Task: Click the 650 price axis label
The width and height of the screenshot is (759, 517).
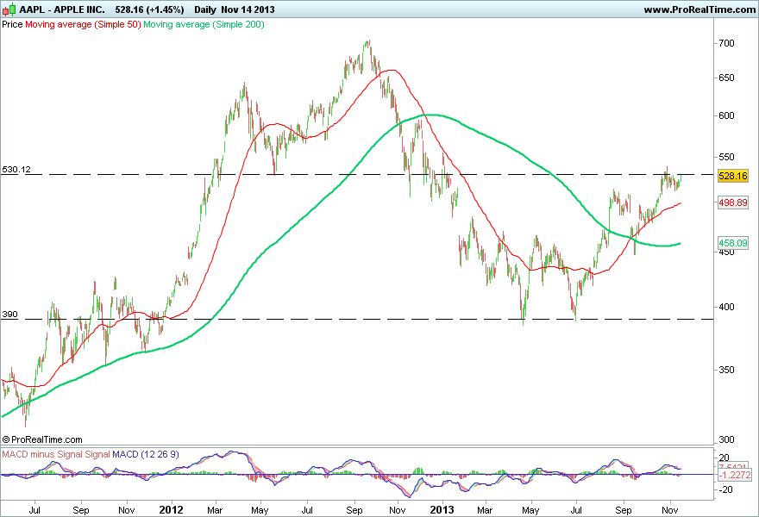Action: (x=726, y=78)
